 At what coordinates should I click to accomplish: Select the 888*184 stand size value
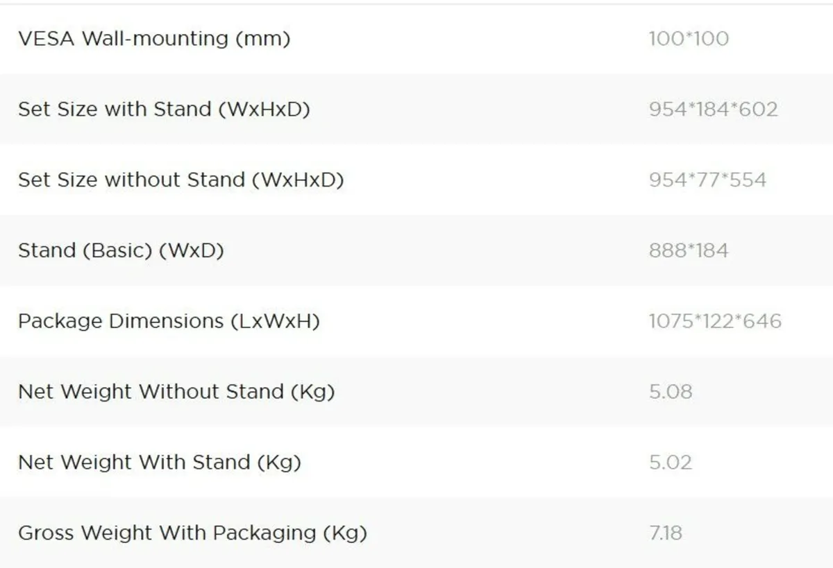pos(689,250)
